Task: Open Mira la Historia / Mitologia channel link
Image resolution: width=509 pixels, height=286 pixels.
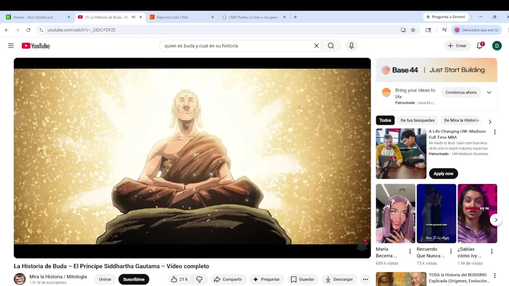Action: coord(58,277)
